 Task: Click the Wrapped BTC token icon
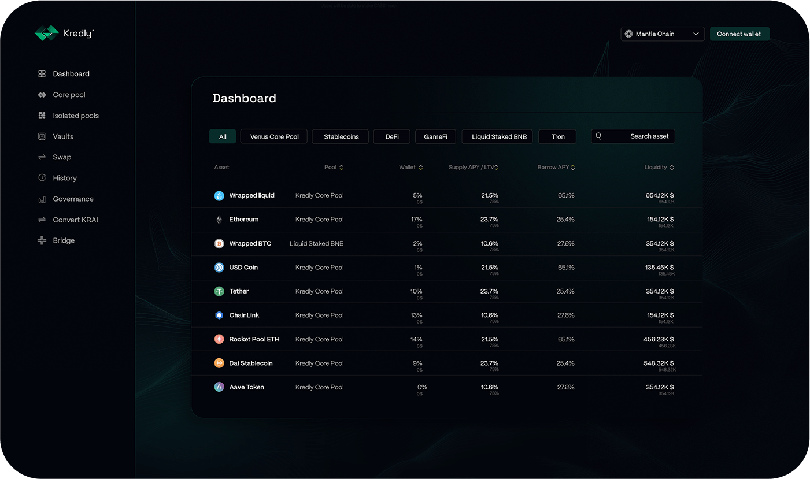pos(219,244)
